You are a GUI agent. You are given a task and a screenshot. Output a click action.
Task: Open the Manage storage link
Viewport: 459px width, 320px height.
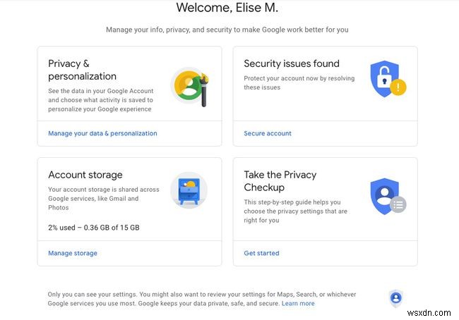pyautogui.click(x=73, y=253)
